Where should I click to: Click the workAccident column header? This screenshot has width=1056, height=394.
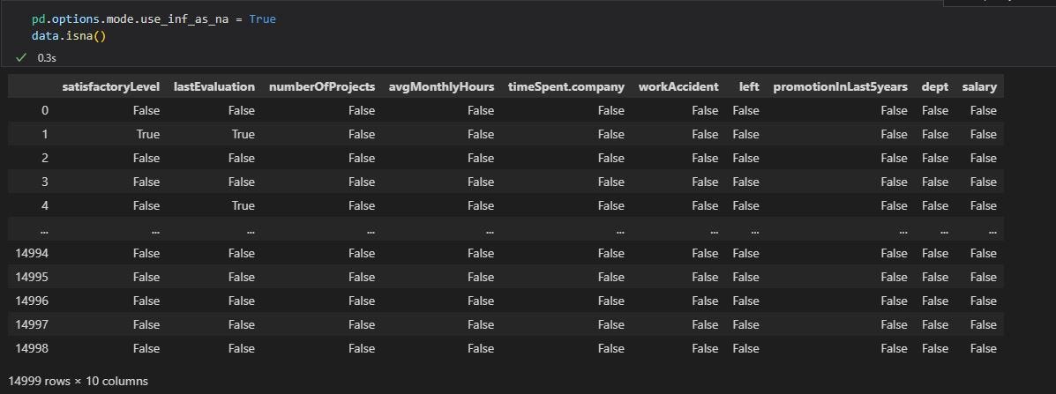678,86
